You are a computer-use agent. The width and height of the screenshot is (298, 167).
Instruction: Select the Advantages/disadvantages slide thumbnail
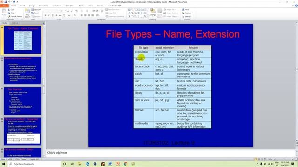tap(22, 71)
